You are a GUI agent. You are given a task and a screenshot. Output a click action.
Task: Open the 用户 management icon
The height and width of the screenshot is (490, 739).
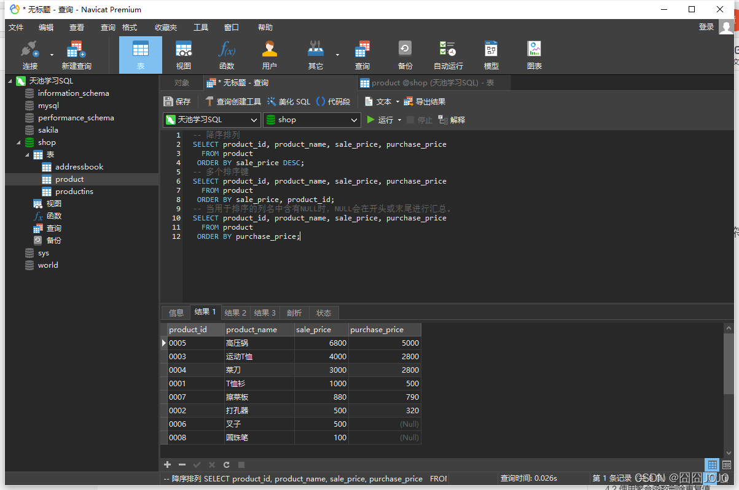(x=270, y=55)
